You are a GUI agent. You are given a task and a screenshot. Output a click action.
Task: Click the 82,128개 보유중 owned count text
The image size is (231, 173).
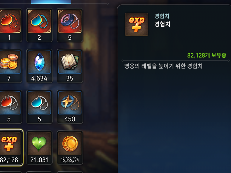(207, 55)
